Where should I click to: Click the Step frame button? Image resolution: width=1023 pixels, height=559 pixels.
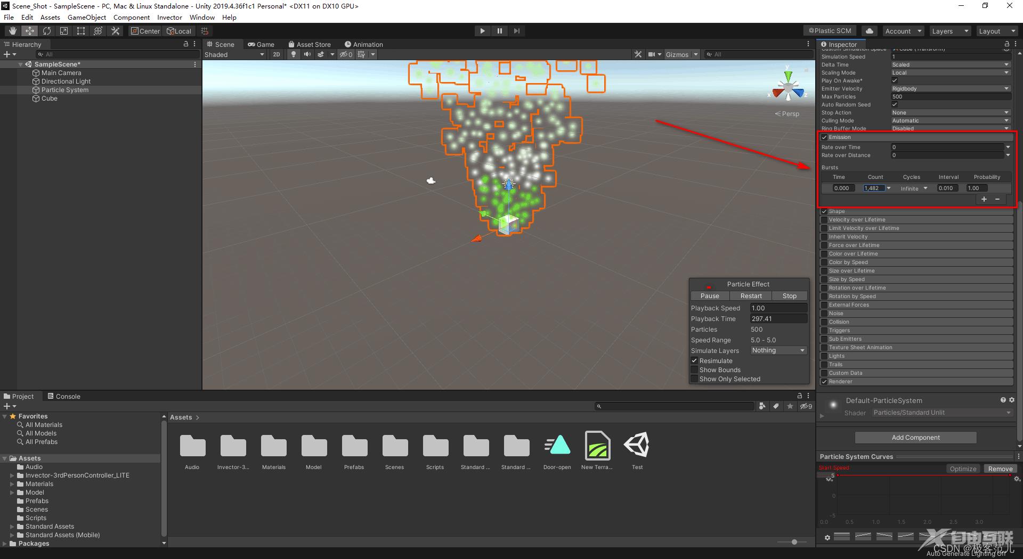click(x=516, y=31)
